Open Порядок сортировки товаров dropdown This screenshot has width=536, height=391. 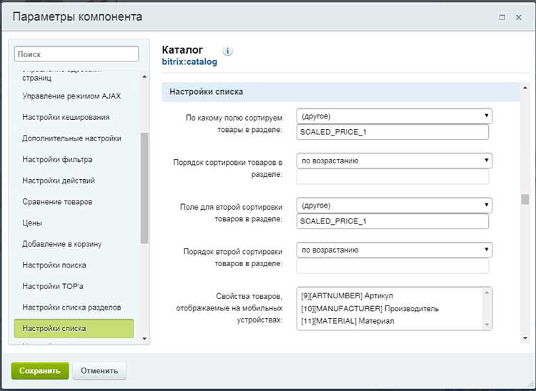click(x=394, y=161)
